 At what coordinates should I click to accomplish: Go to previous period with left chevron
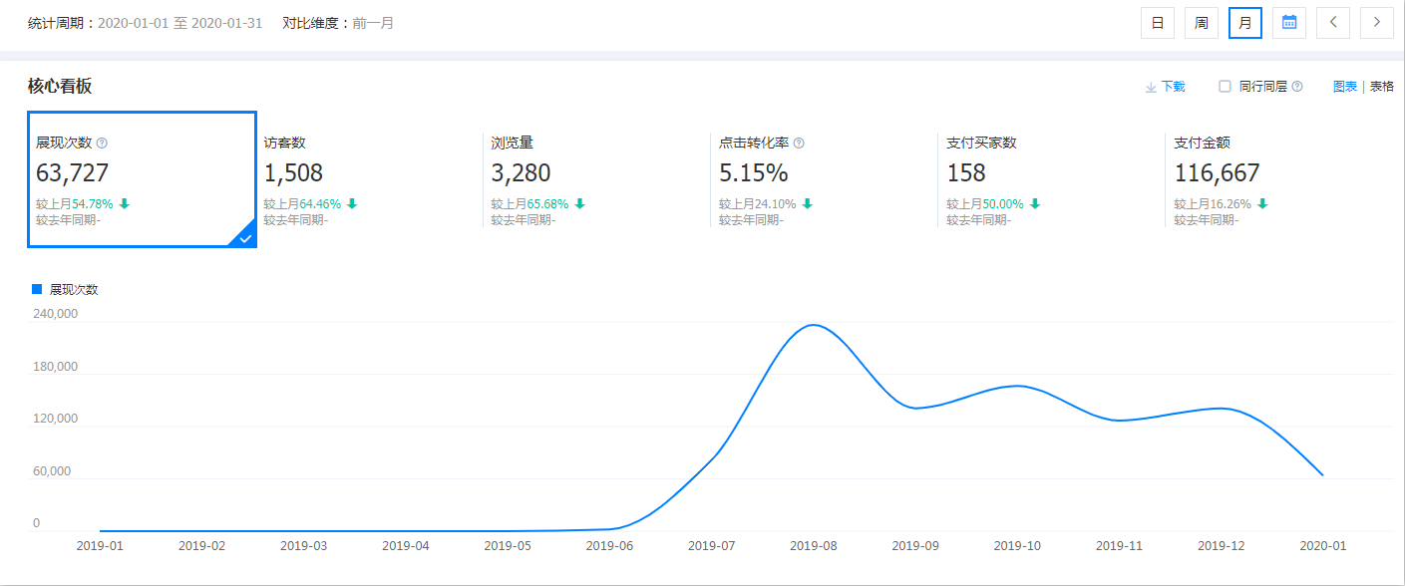[x=1333, y=22]
